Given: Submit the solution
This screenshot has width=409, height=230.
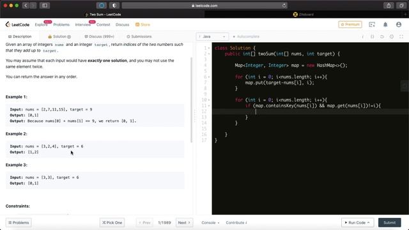Looking at the screenshot, I should click(389, 222).
